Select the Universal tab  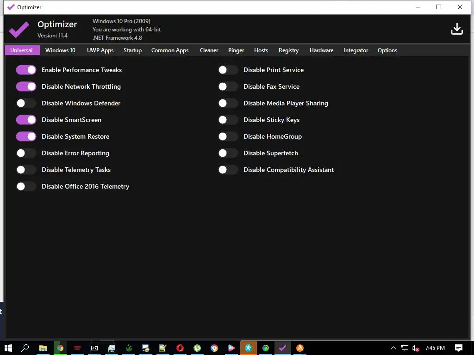click(x=22, y=50)
